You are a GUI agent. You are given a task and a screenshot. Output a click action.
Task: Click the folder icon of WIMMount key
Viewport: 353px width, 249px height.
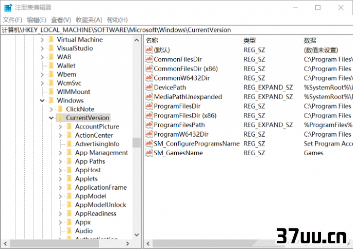[52, 92]
